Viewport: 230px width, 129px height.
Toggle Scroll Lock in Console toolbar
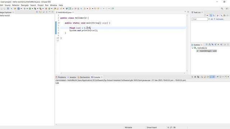(205, 77)
